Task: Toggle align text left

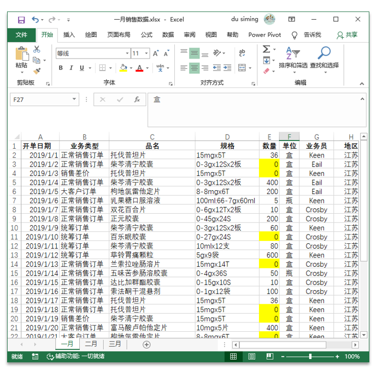Action: tap(184, 68)
